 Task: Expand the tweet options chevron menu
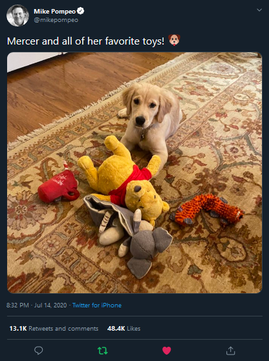click(259, 10)
